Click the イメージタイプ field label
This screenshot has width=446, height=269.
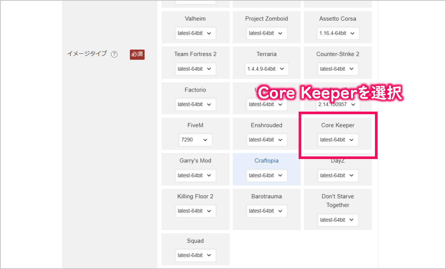(87, 54)
